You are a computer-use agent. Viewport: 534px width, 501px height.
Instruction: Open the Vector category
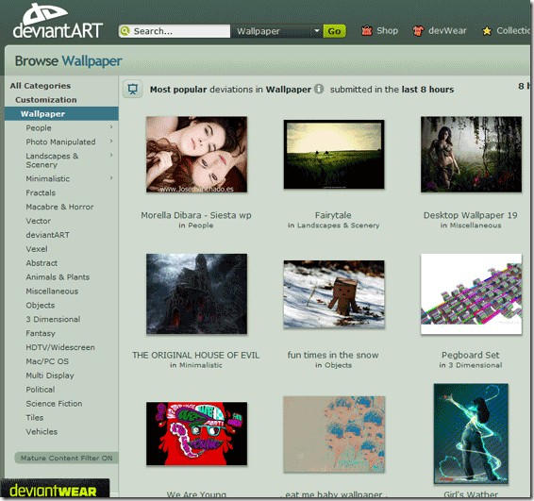[38, 221]
